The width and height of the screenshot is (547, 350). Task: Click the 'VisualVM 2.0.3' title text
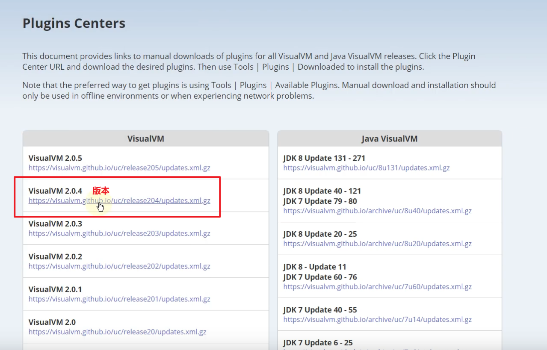click(55, 224)
